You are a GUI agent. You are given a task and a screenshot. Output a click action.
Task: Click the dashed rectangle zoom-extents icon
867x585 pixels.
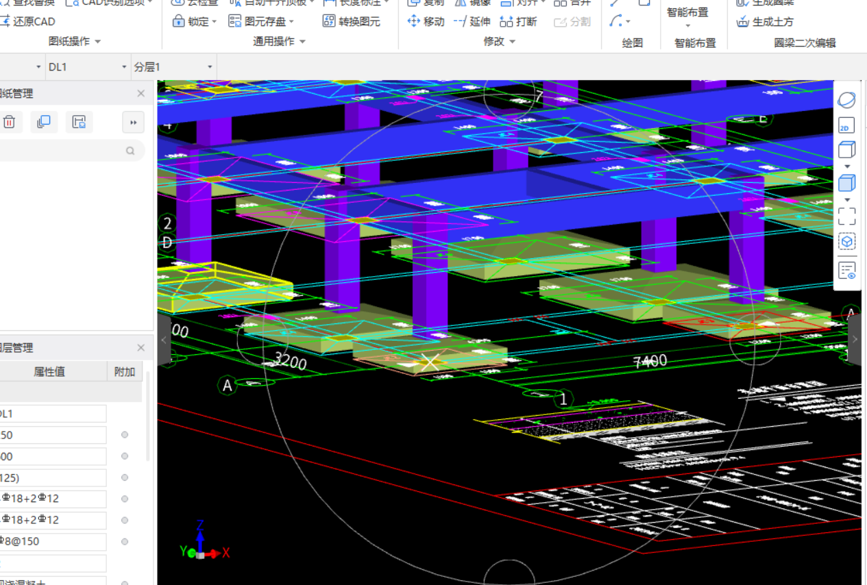(x=846, y=216)
